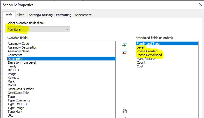Click the New parameter icon
This screenshot has height=118, width=204.
coord(125,111)
